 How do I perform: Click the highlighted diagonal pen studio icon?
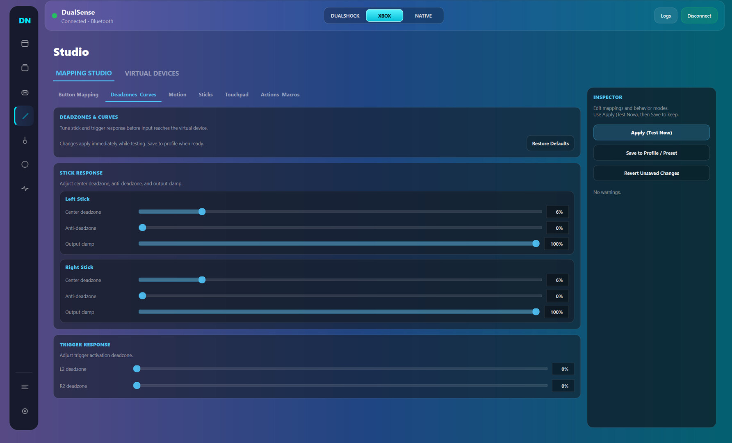click(25, 116)
